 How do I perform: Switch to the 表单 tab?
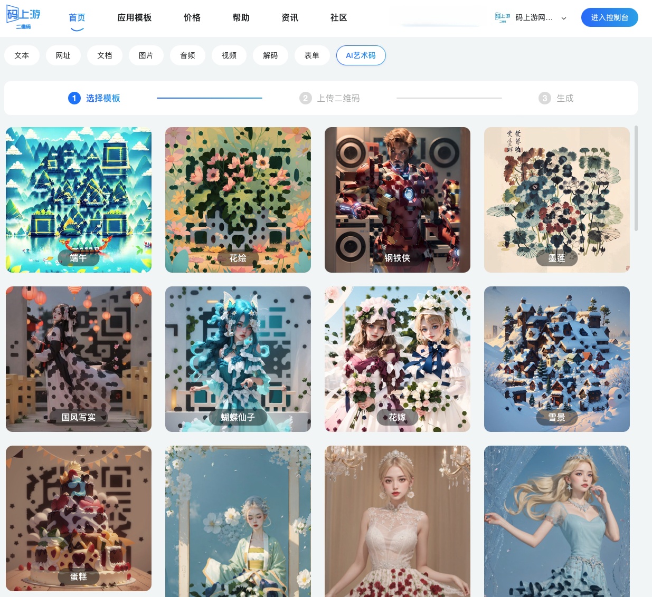coord(312,55)
